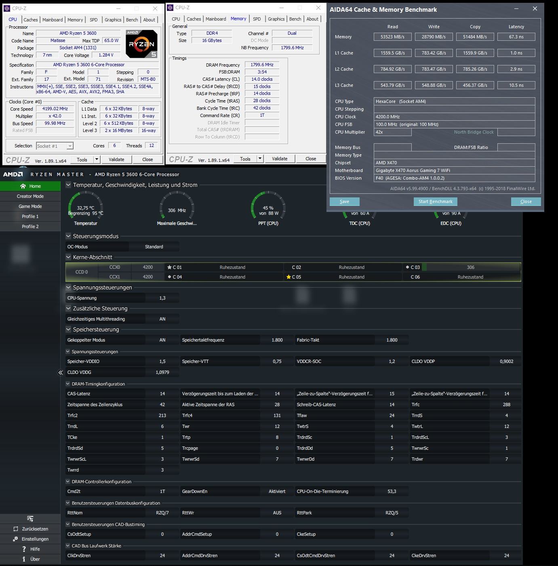Click the dot marker next to core C 04
The height and width of the screenshot is (566, 558).
pyautogui.click(x=169, y=277)
